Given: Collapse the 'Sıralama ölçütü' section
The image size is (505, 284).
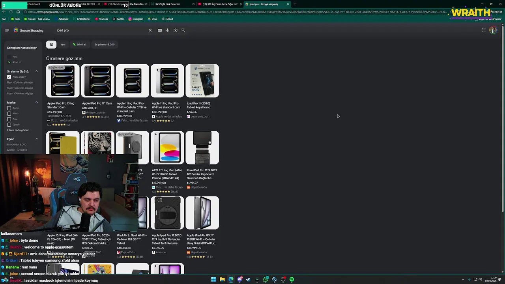Looking at the screenshot, I should point(37,71).
